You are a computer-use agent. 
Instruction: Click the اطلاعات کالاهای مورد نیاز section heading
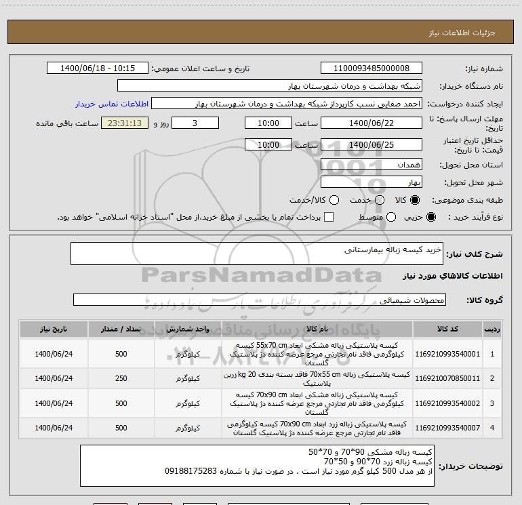coord(452,276)
